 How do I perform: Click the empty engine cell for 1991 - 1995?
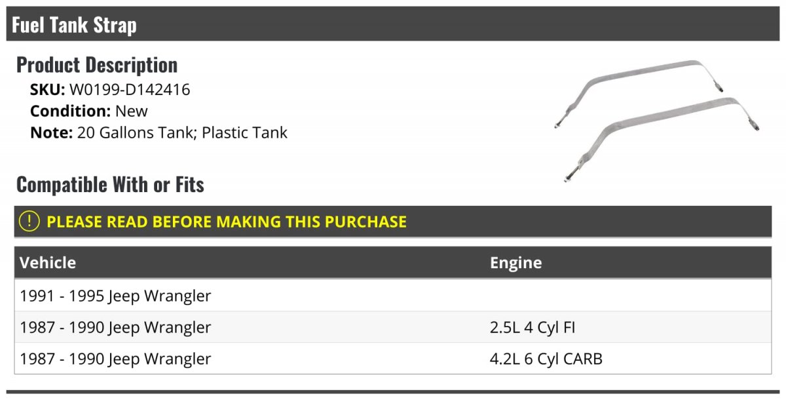(x=622, y=296)
